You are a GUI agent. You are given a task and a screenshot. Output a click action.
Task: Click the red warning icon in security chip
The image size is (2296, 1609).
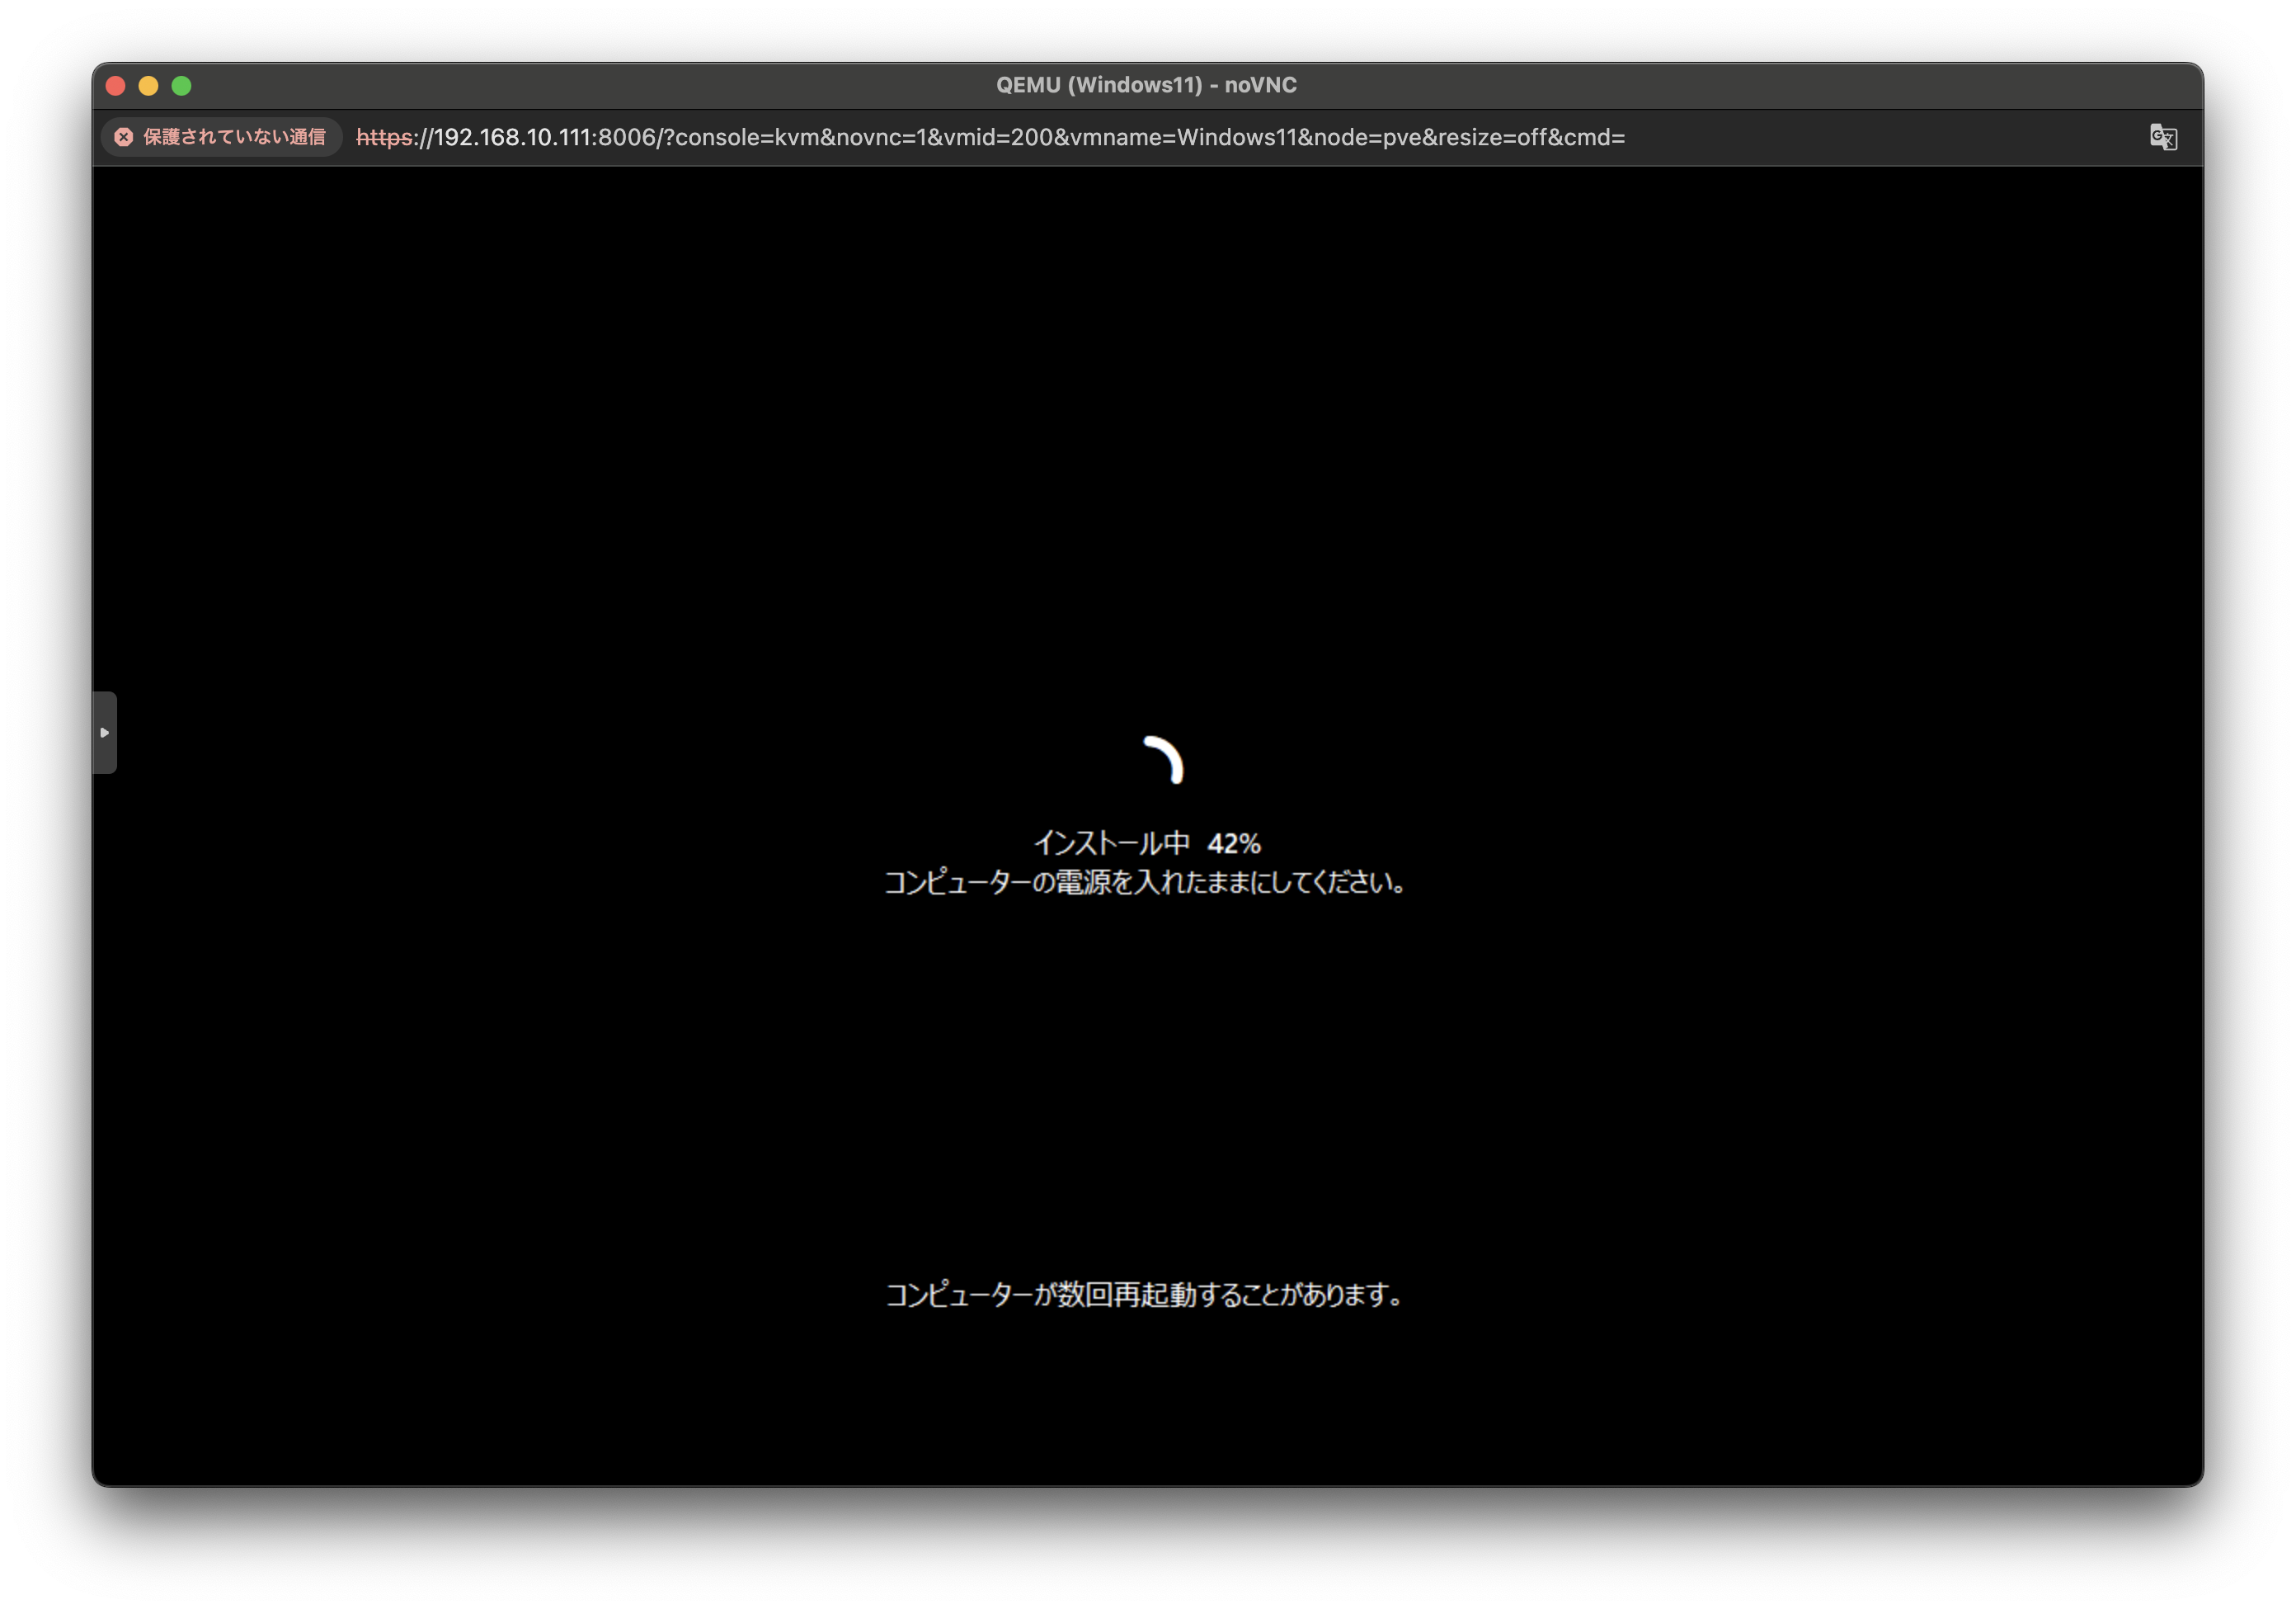click(x=124, y=137)
